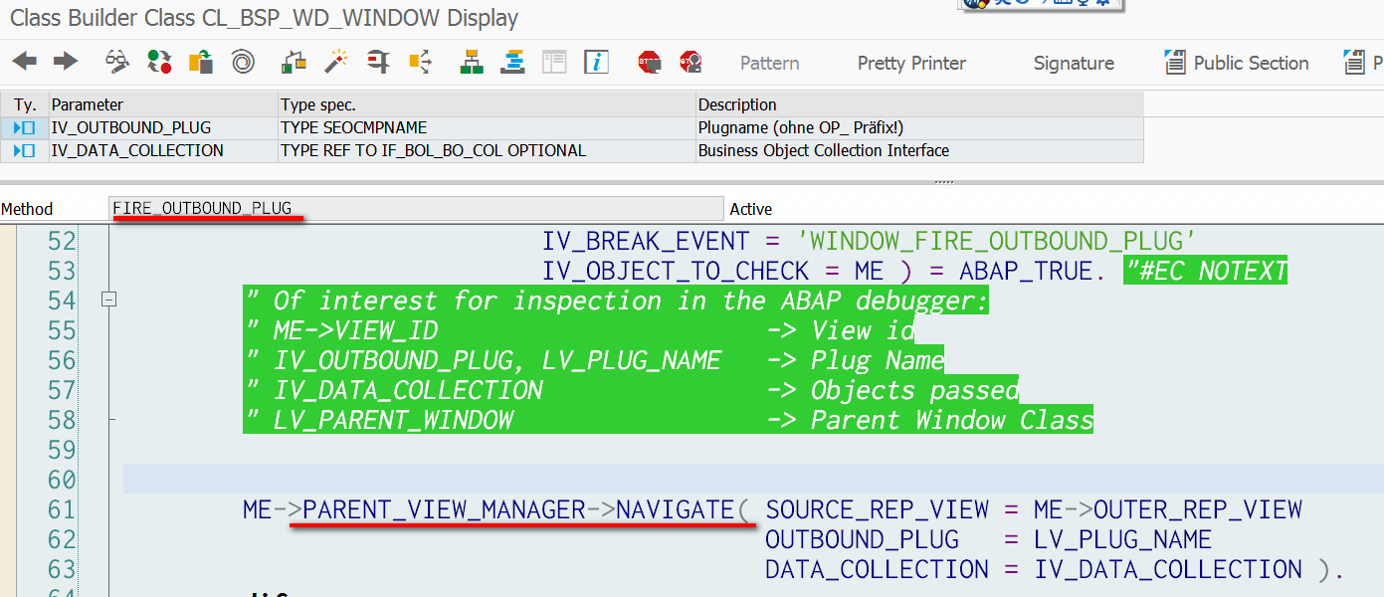This screenshot has height=597, width=1384.
Task: Go back with the left arrow icon
Action: point(24,62)
